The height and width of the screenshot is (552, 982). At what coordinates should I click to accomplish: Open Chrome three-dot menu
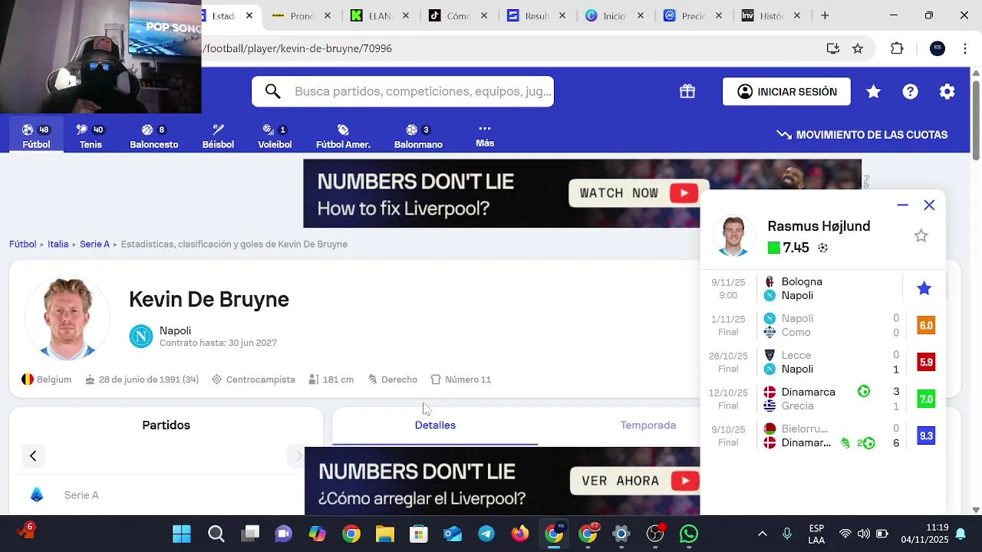(965, 48)
